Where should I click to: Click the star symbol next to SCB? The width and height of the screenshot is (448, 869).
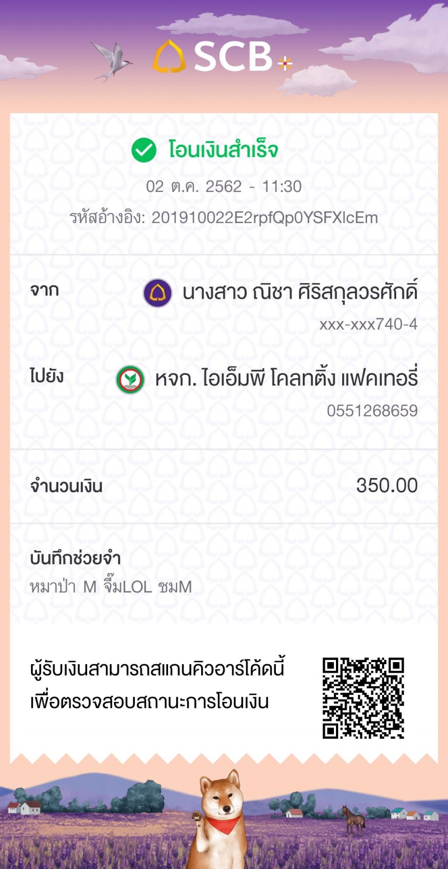point(285,63)
